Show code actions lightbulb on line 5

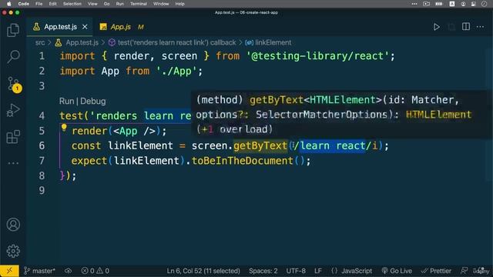(64, 128)
